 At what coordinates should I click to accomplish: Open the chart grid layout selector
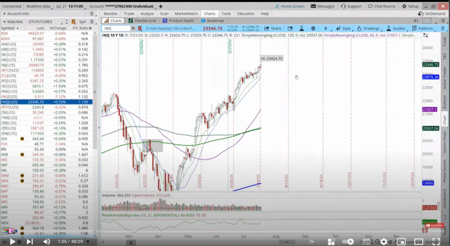[427, 21]
